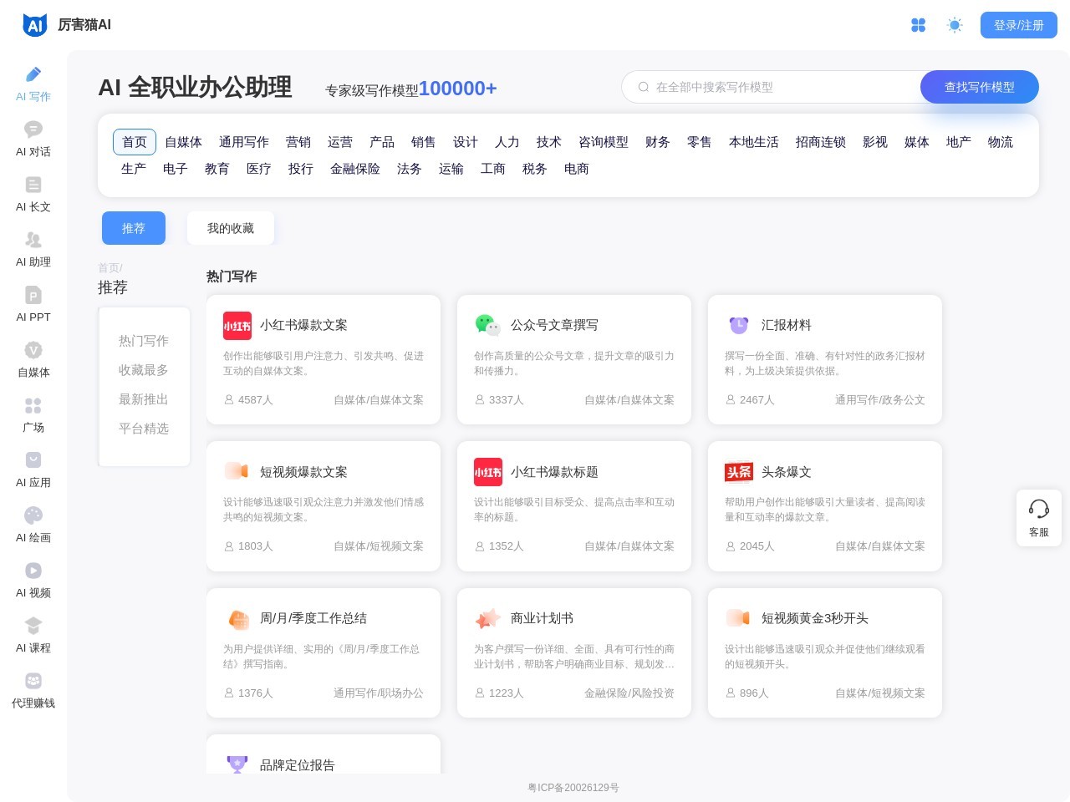This screenshot has height=802, width=1070.
Task: Click the 小红书爆款文案 card title
Action: click(x=303, y=325)
